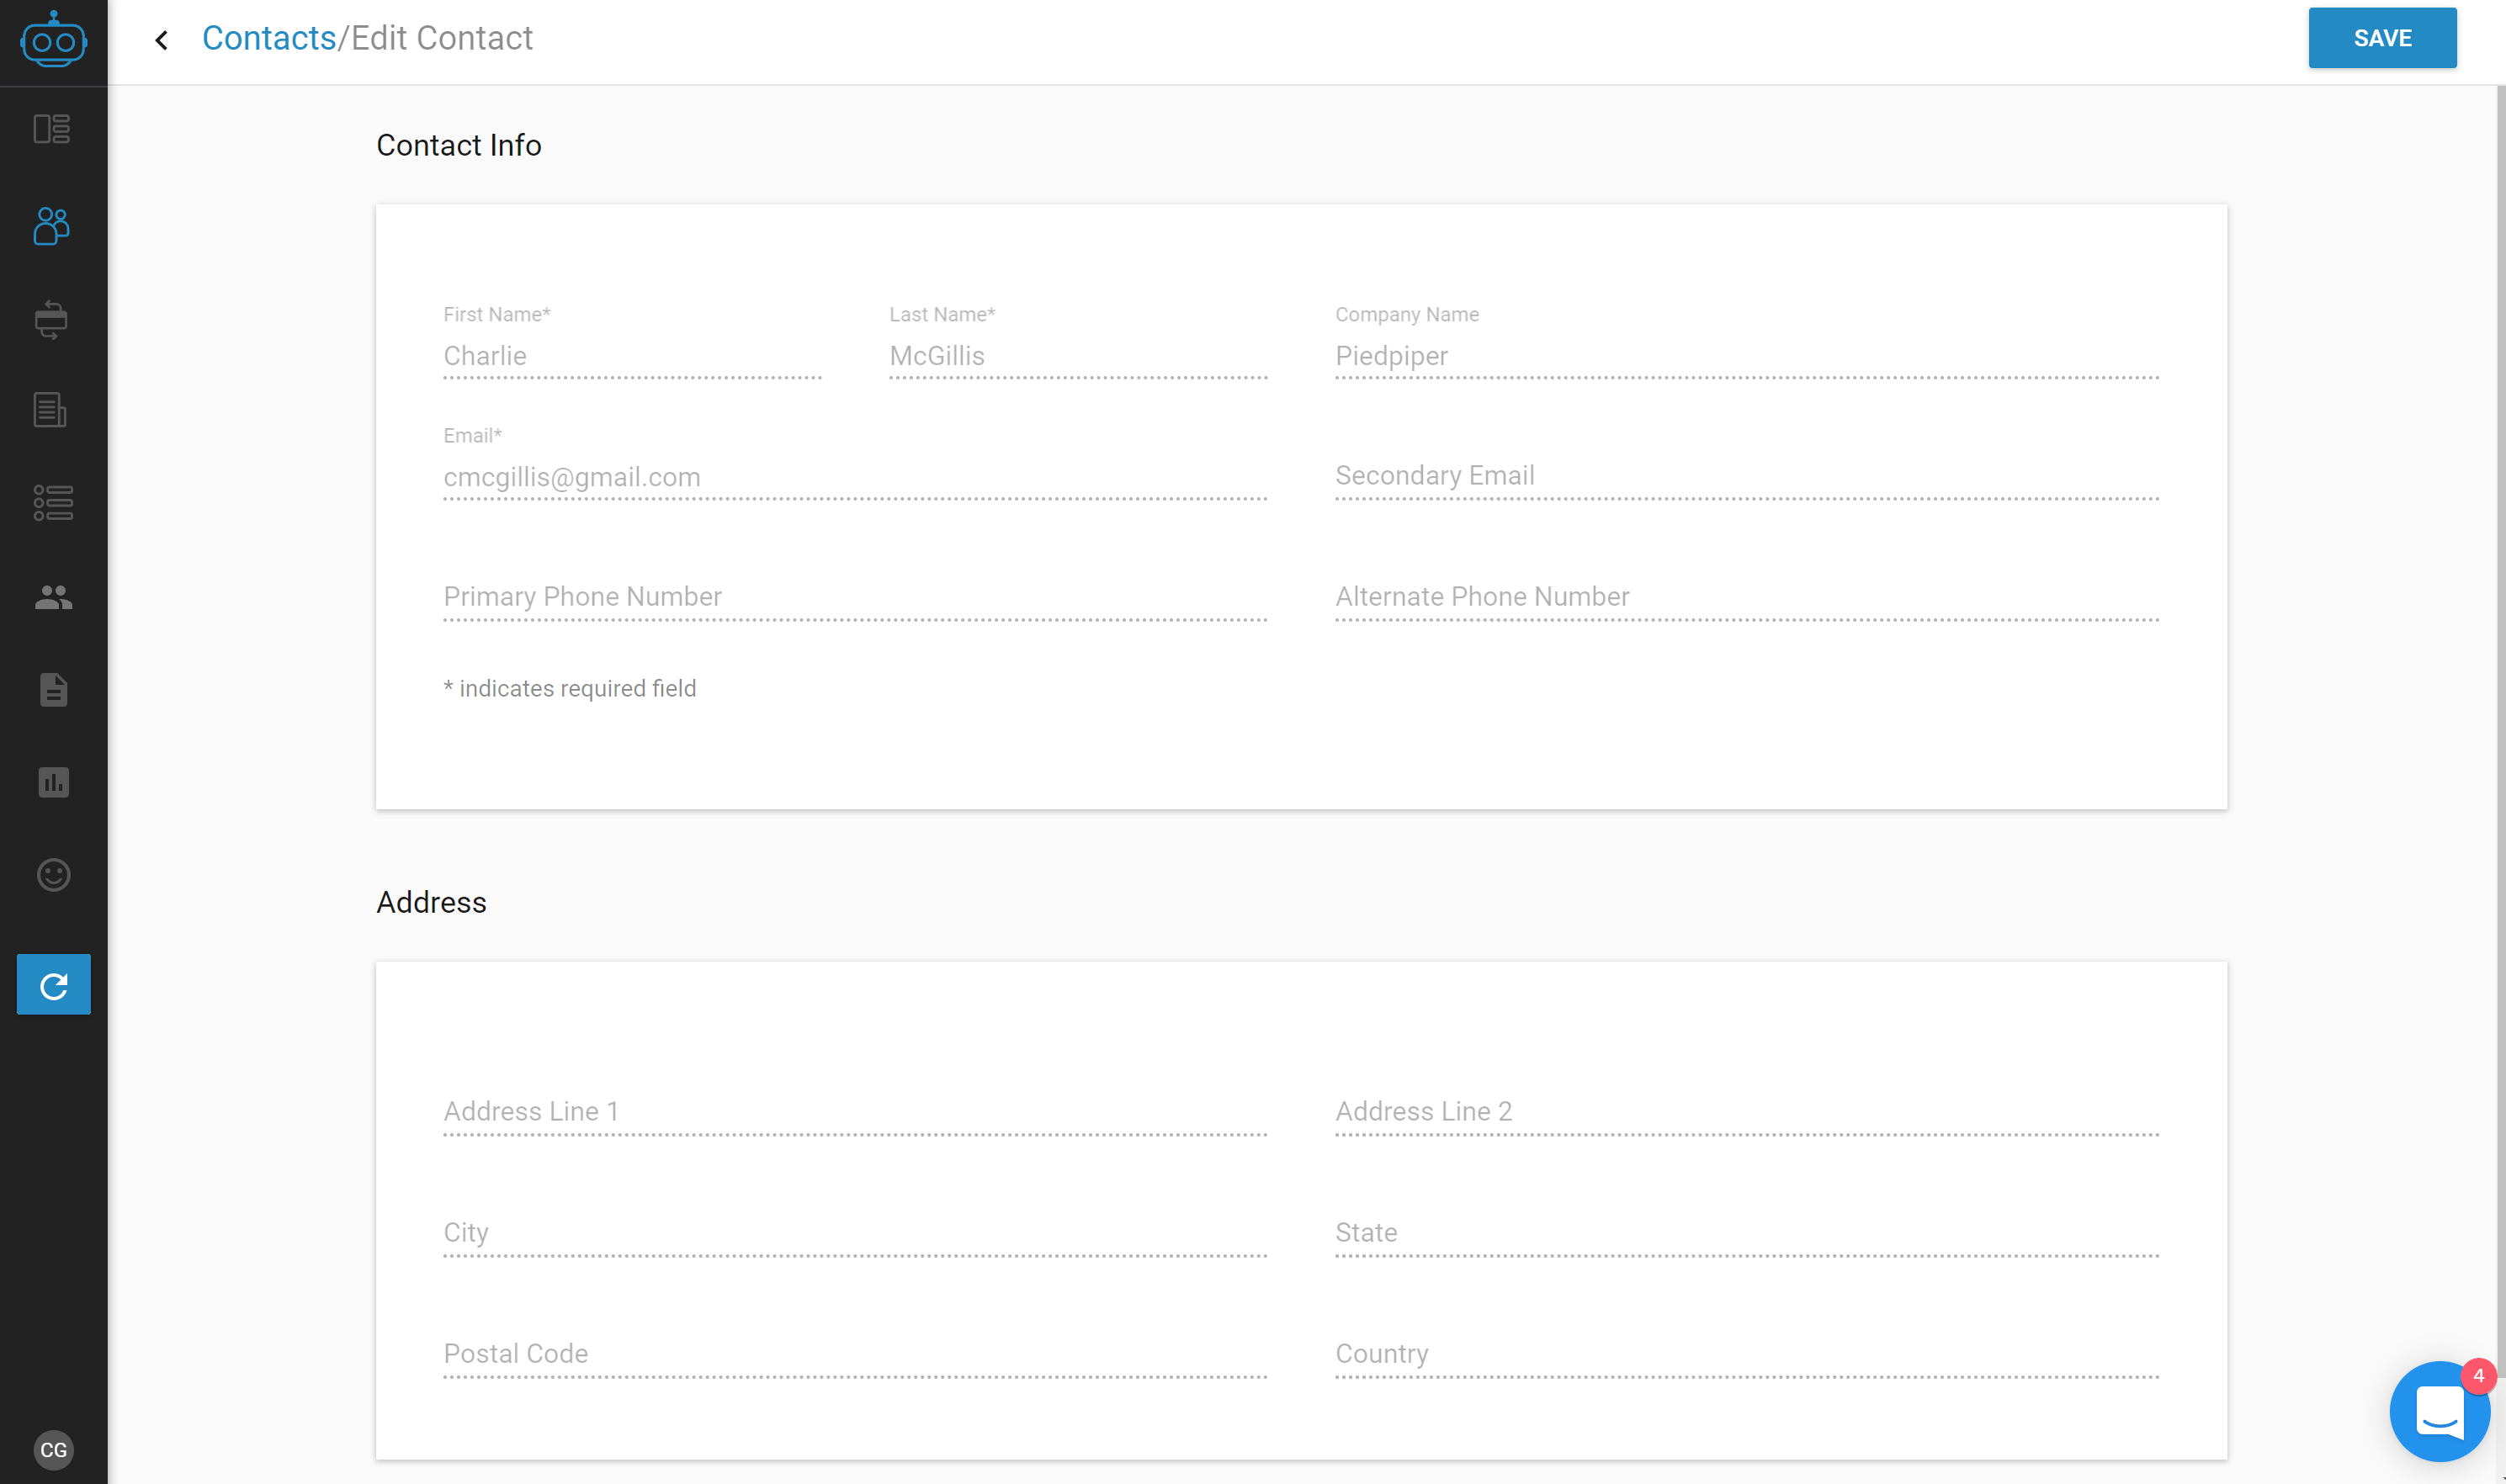
Task: Click the Contacts breadcrumb link
Action: click(269, 38)
